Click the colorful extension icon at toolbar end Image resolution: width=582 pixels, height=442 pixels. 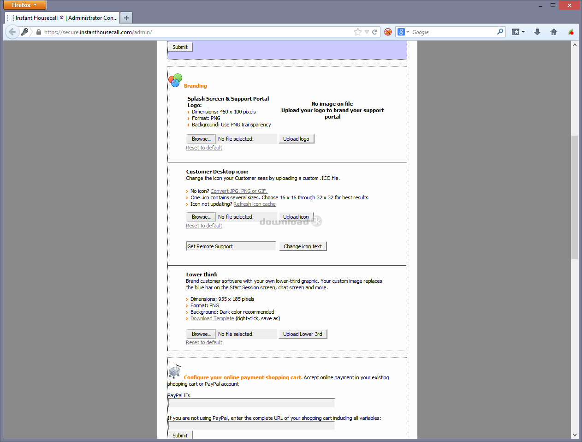pos(571,32)
